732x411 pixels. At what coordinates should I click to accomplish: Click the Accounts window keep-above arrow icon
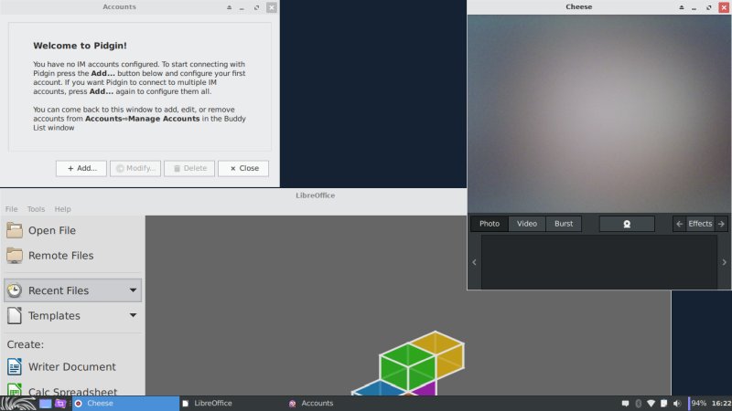pos(230,7)
